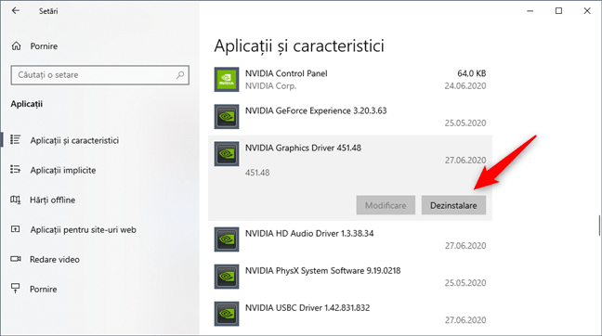Screen dimensions: 602x336
Task: Click the Setări window title
Action: [x=48, y=11]
